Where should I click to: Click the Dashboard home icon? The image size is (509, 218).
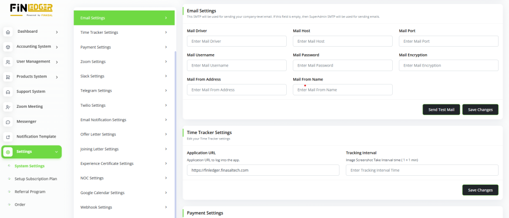(8, 32)
